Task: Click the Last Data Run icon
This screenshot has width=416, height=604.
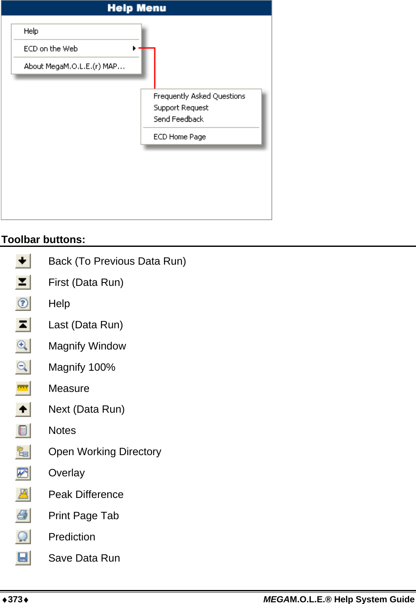Action: point(23,324)
